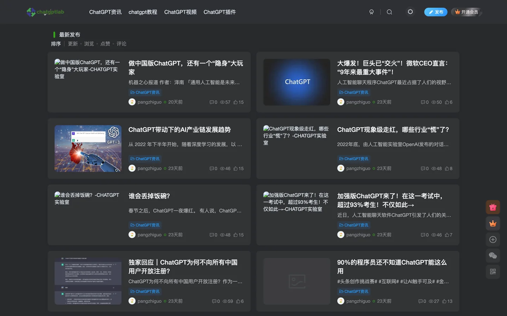Open article 做中国版ChatGPT，还有一个“隐身”大玩家
The image size is (507, 316).
pyautogui.click(x=186, y=67)
